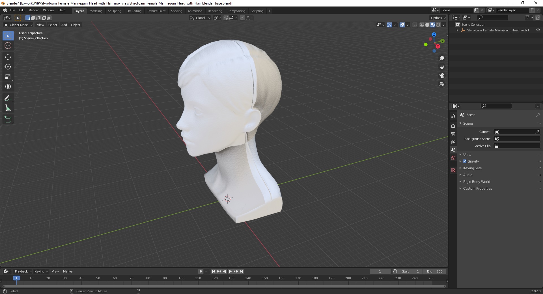This screenshot has height=294, width=543.
Task: Click the pan view hand icon
Action: tap(442, 67)
